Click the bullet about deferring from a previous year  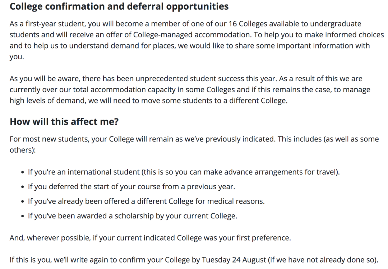[x=131, y=187]
